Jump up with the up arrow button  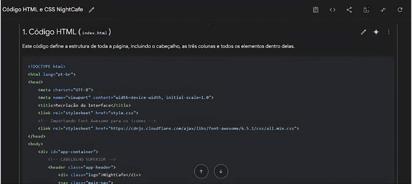[201, 171]
